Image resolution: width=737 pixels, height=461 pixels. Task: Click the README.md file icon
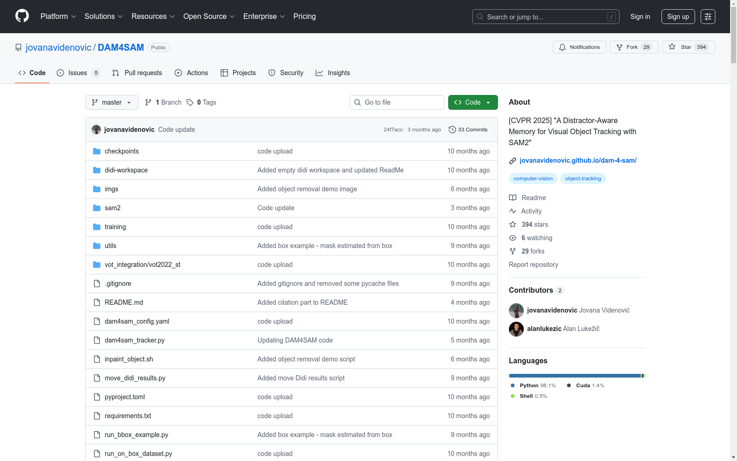pos(97,302)
